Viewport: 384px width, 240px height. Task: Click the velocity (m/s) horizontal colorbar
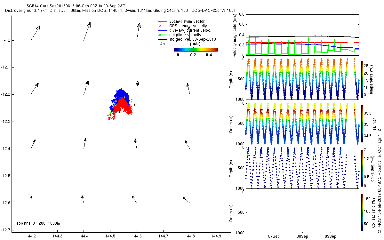click(196, 50)
